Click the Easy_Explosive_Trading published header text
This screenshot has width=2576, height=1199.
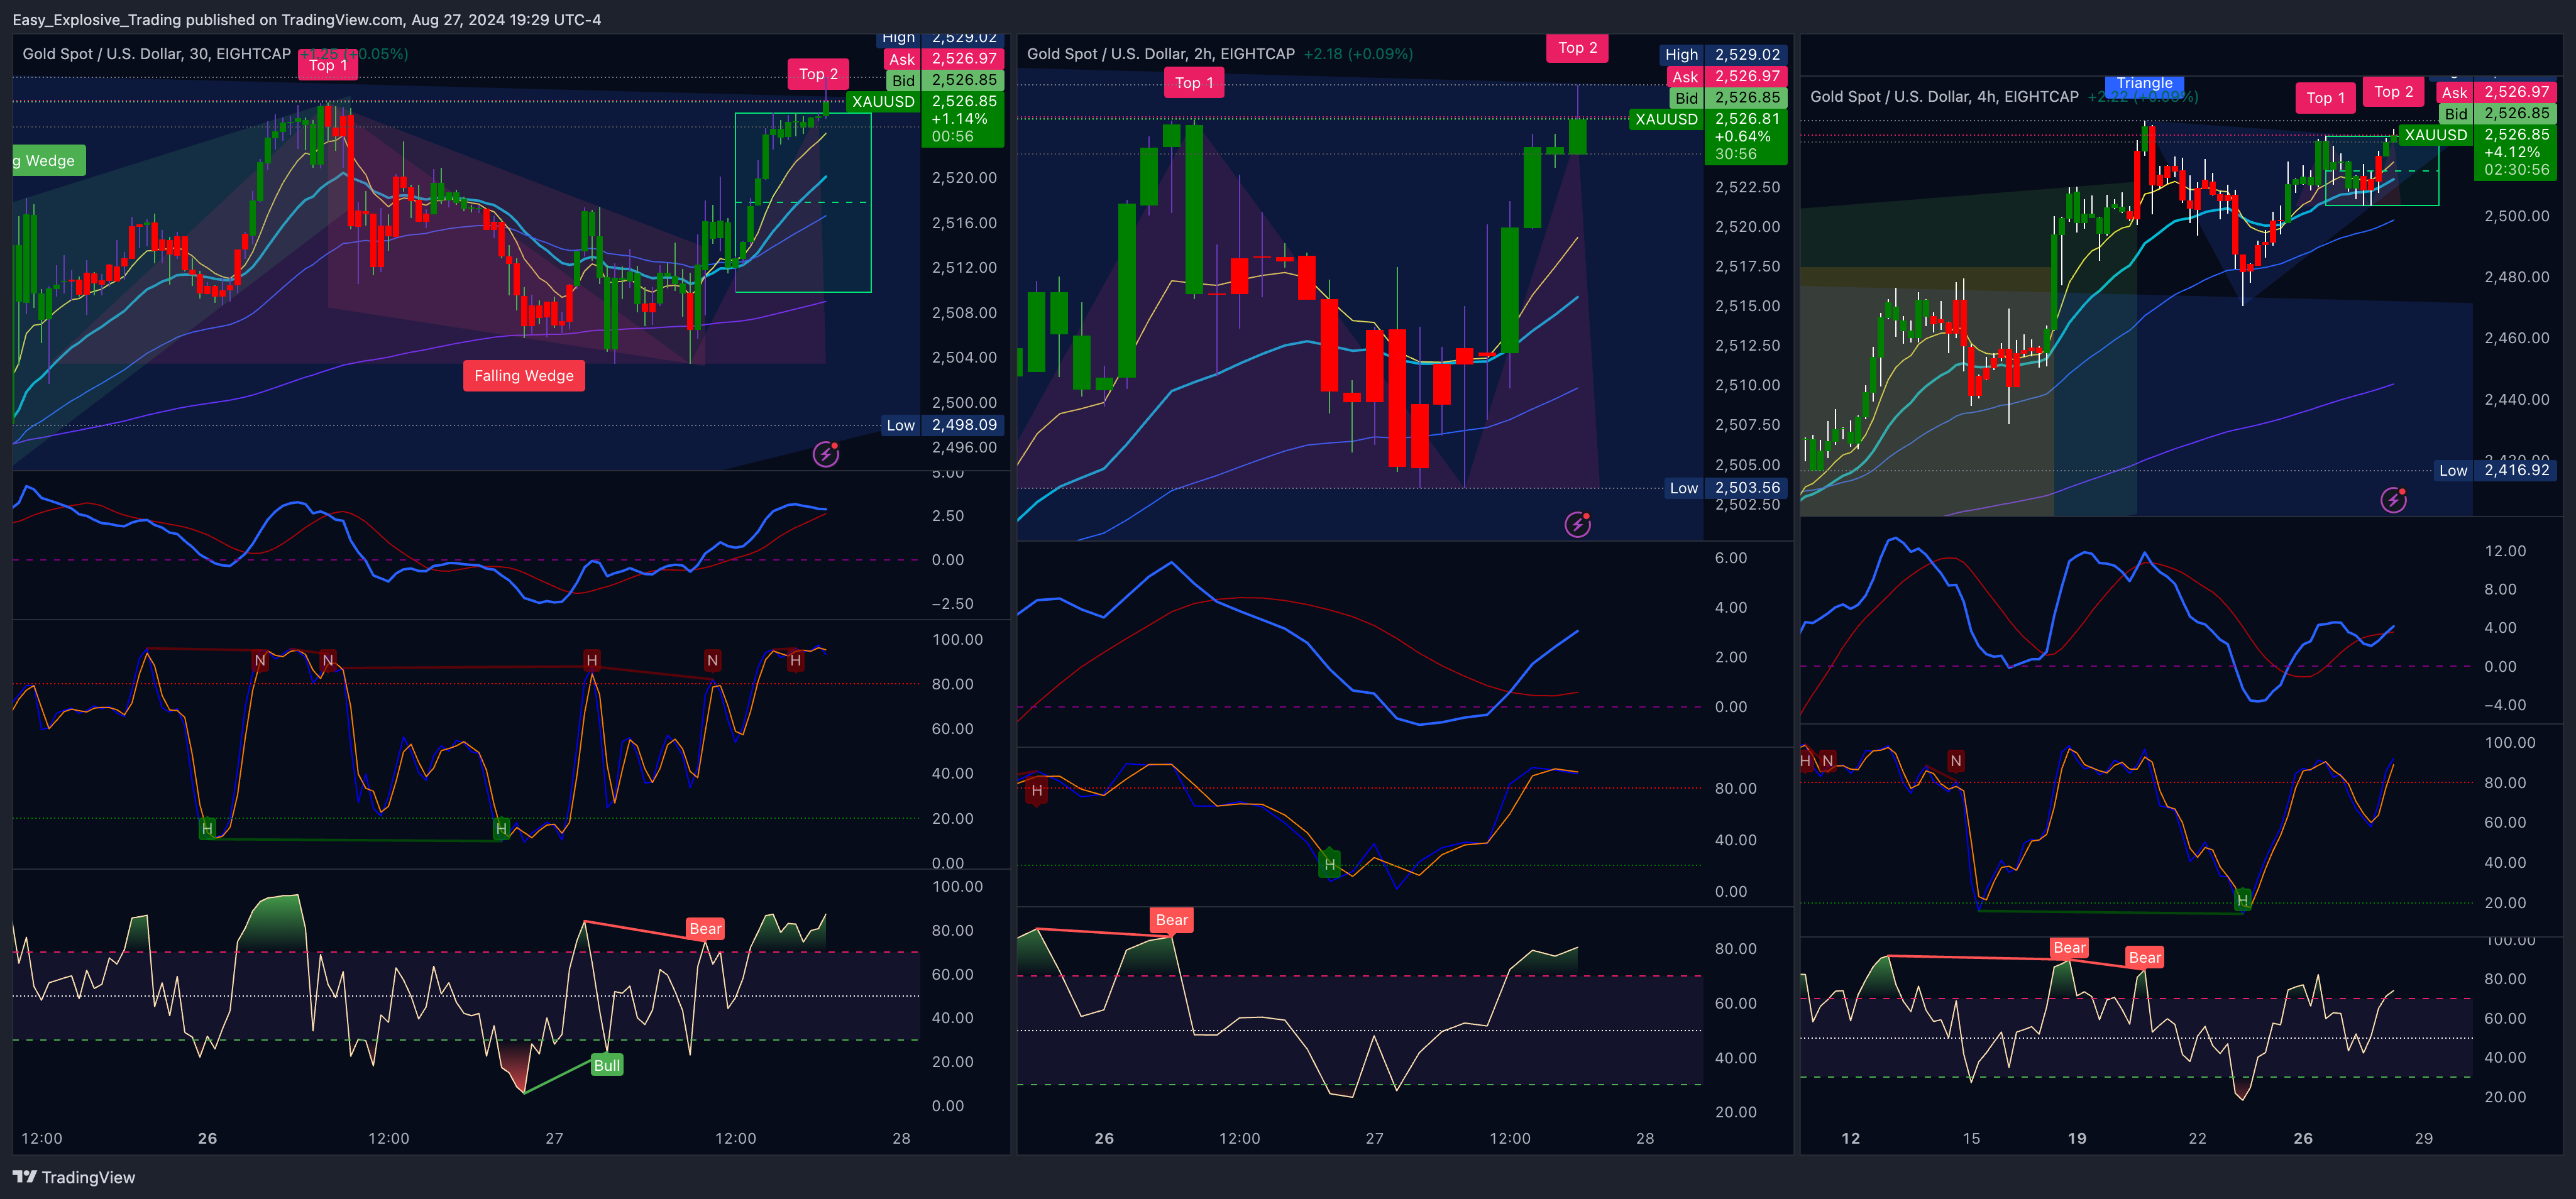point(306,20)
